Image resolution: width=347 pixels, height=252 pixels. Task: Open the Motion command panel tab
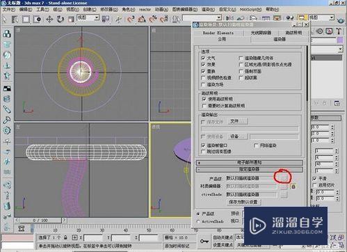pos(320,31)
